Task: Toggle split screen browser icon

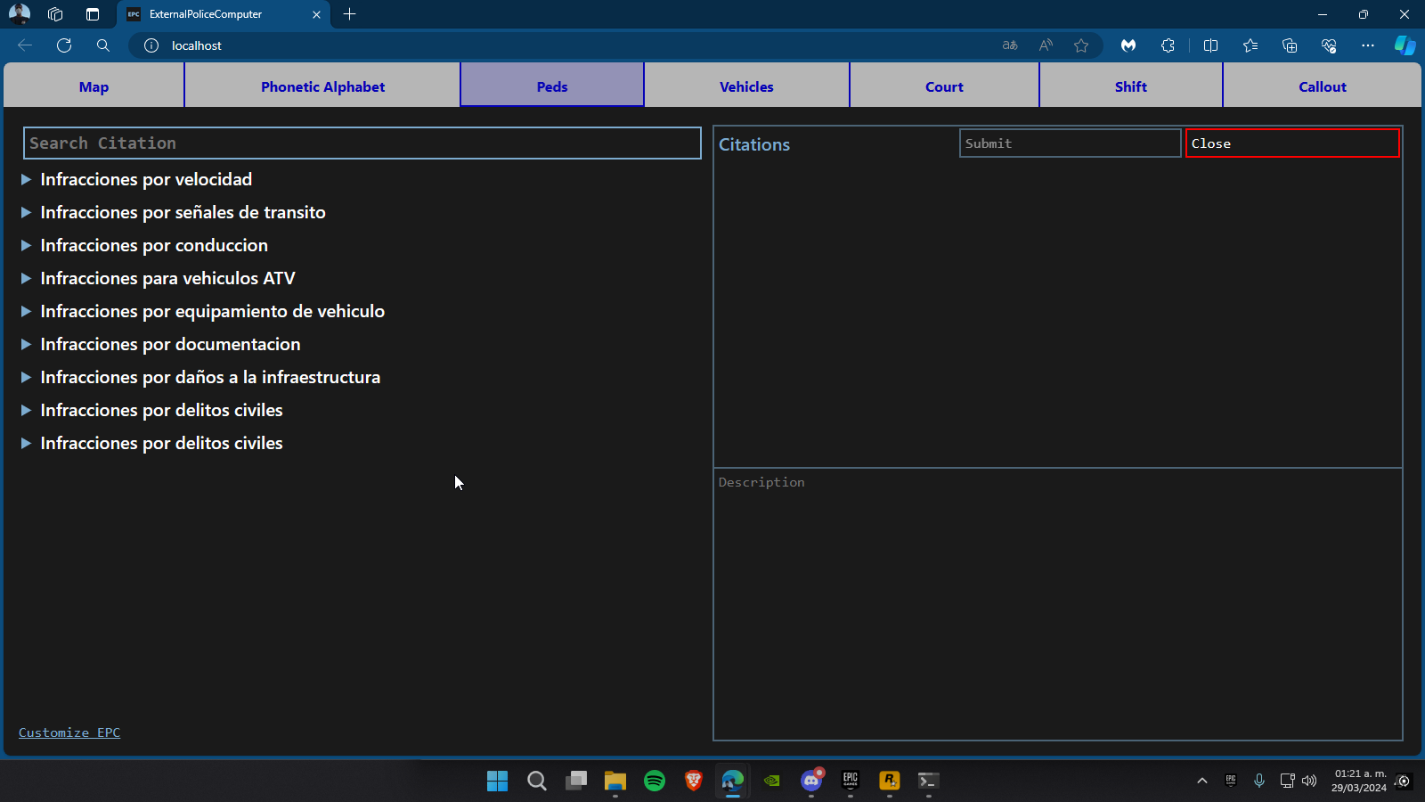Action: [1210, 45]
